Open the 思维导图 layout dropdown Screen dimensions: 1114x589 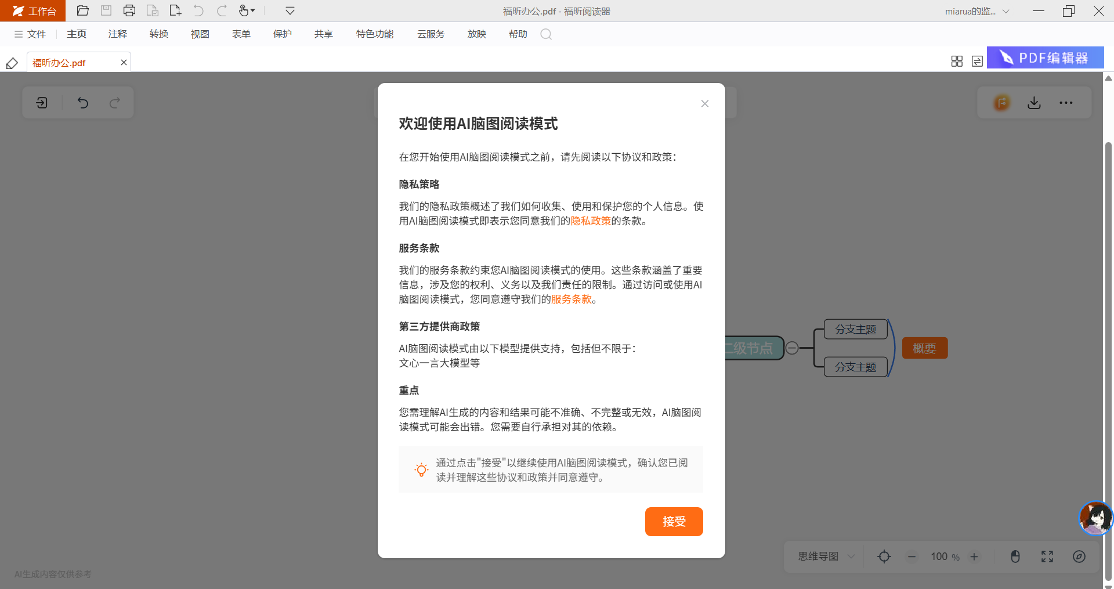(x=826, y=557)
